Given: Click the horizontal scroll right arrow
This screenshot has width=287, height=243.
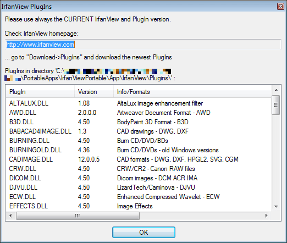Looking at the screenshot, I should (266, 216).
